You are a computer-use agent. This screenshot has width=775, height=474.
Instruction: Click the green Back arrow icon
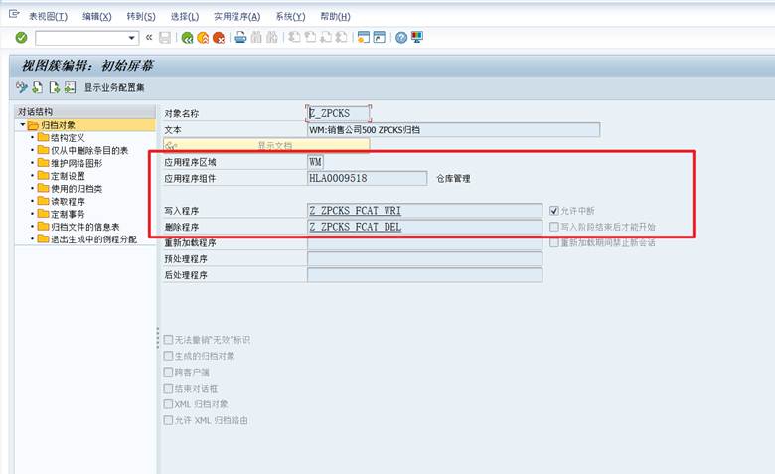187,38
